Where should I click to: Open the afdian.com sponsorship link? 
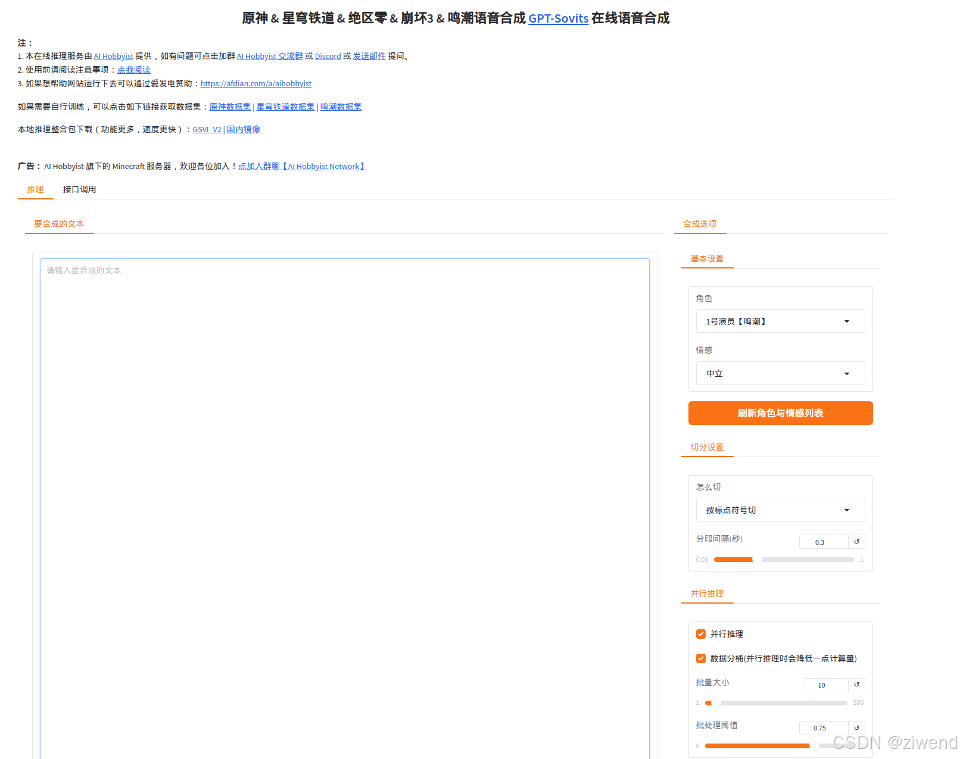(x=256, y=84)
